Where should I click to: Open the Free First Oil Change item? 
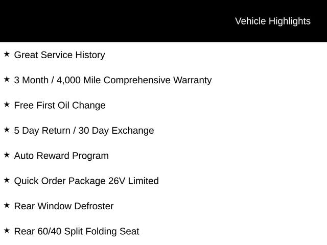(x=60, y=105)
